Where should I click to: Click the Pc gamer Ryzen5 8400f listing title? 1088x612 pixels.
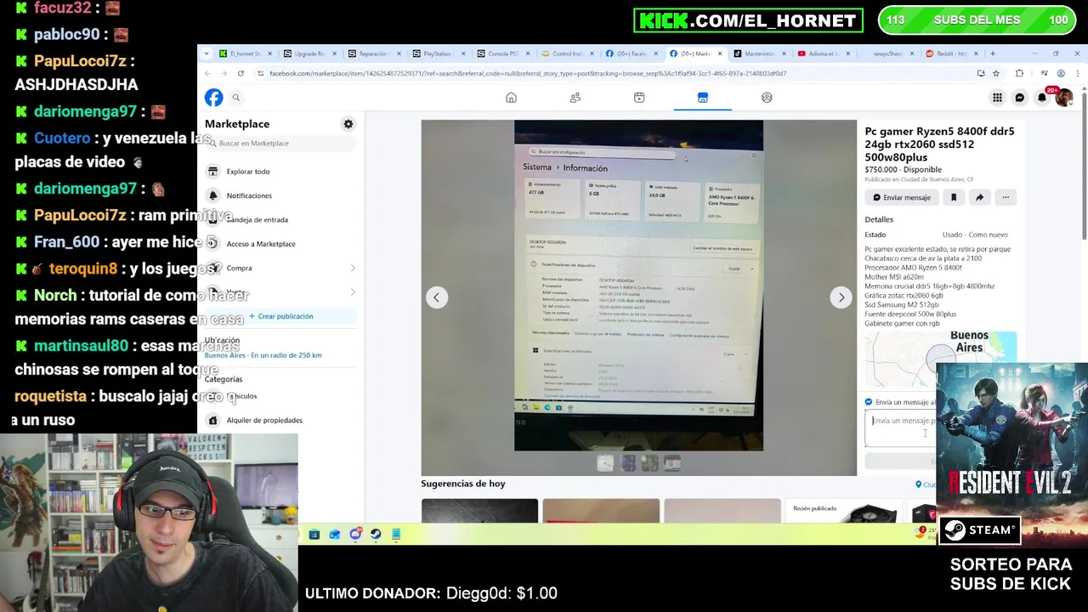tap(939, 144)
